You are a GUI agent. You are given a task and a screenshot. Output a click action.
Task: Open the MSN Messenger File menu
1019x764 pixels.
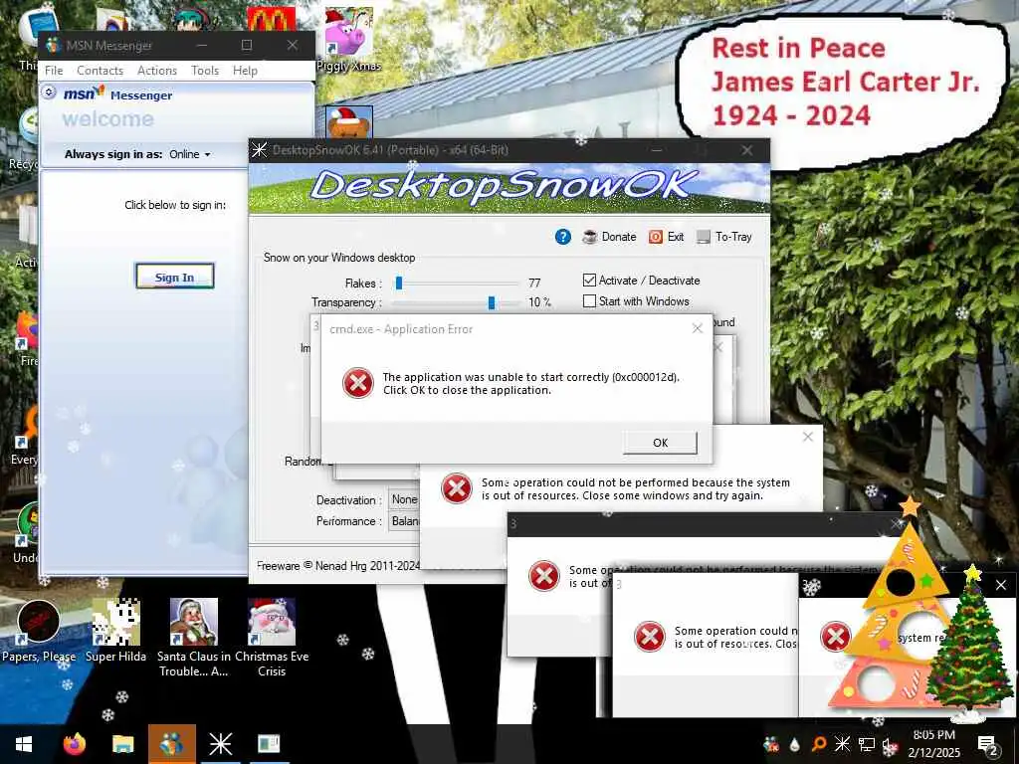tap(54, 71)
